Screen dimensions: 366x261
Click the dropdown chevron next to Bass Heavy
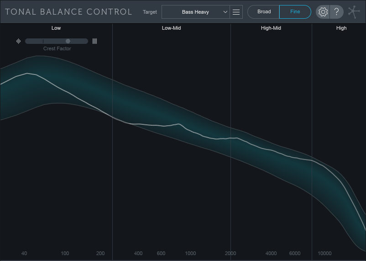click(225, 12)
